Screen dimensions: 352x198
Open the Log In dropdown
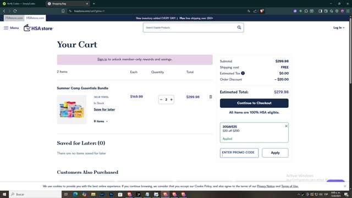339,28
